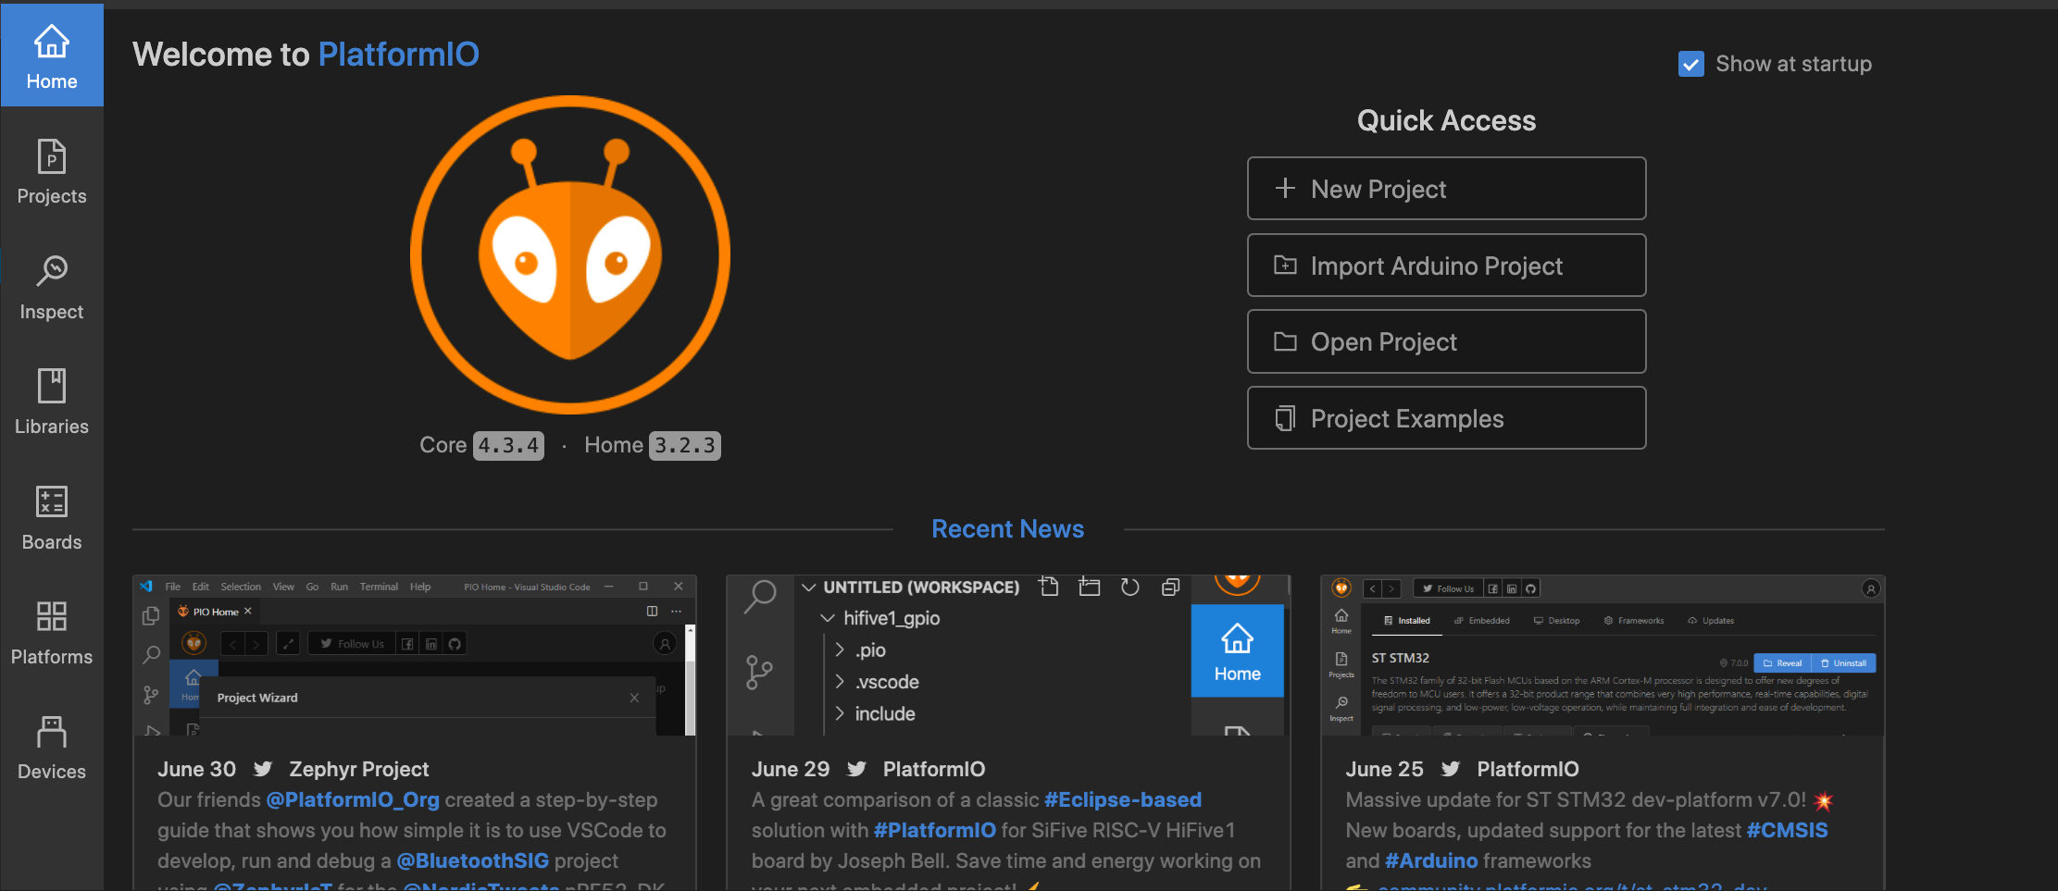The height and width of the screenshot is (891, 2058).
Task: Open the June 25 ST STM32 news thumbnail
Action: click(x=1603, y=656)
